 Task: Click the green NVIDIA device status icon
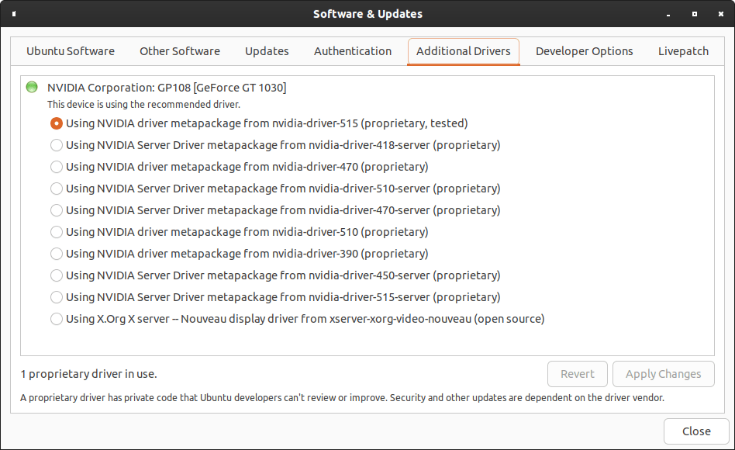(31, 87)
